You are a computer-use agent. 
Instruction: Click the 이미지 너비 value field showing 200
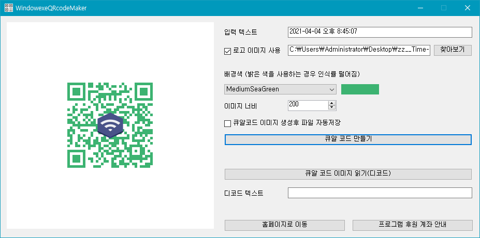pos(308,105)
